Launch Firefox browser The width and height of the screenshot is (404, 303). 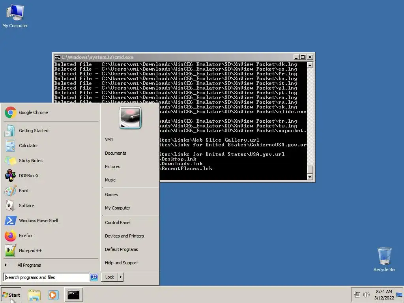(x=51, y=236)
